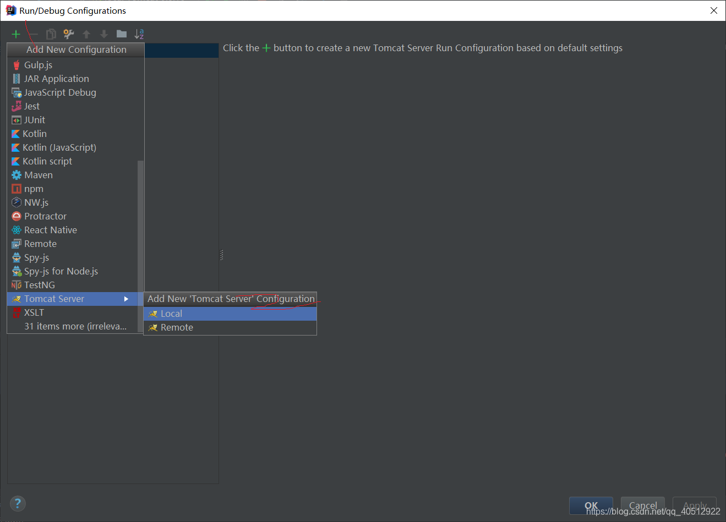This screenshot has width=726, height=522.
Task: Select NW.js configuration type
Action: pos(72,202)
